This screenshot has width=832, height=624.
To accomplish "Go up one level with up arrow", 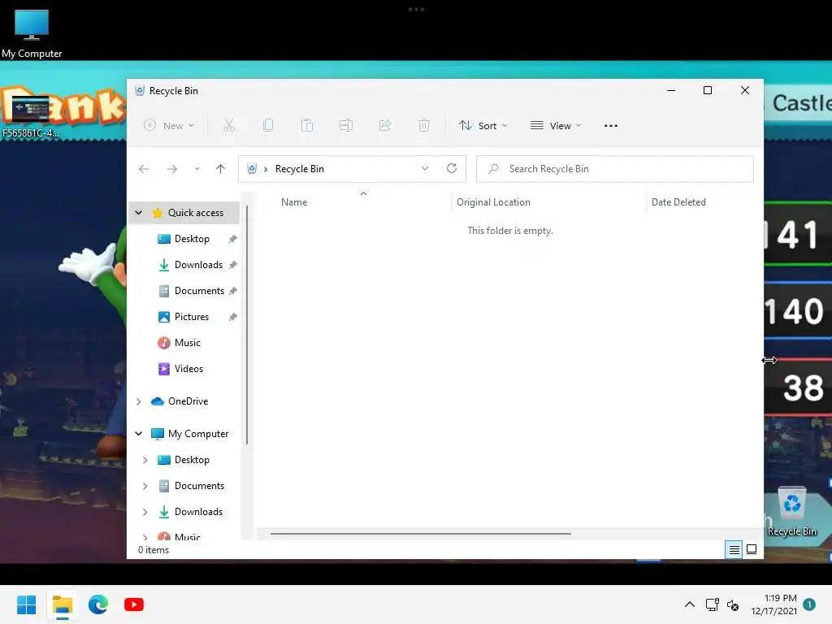I will click(221, 169).
